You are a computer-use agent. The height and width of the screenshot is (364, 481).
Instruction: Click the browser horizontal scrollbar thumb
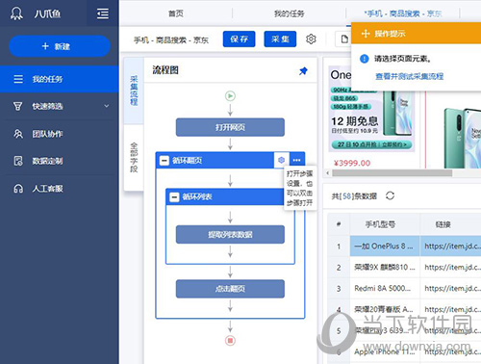click(x=392, y=173)
